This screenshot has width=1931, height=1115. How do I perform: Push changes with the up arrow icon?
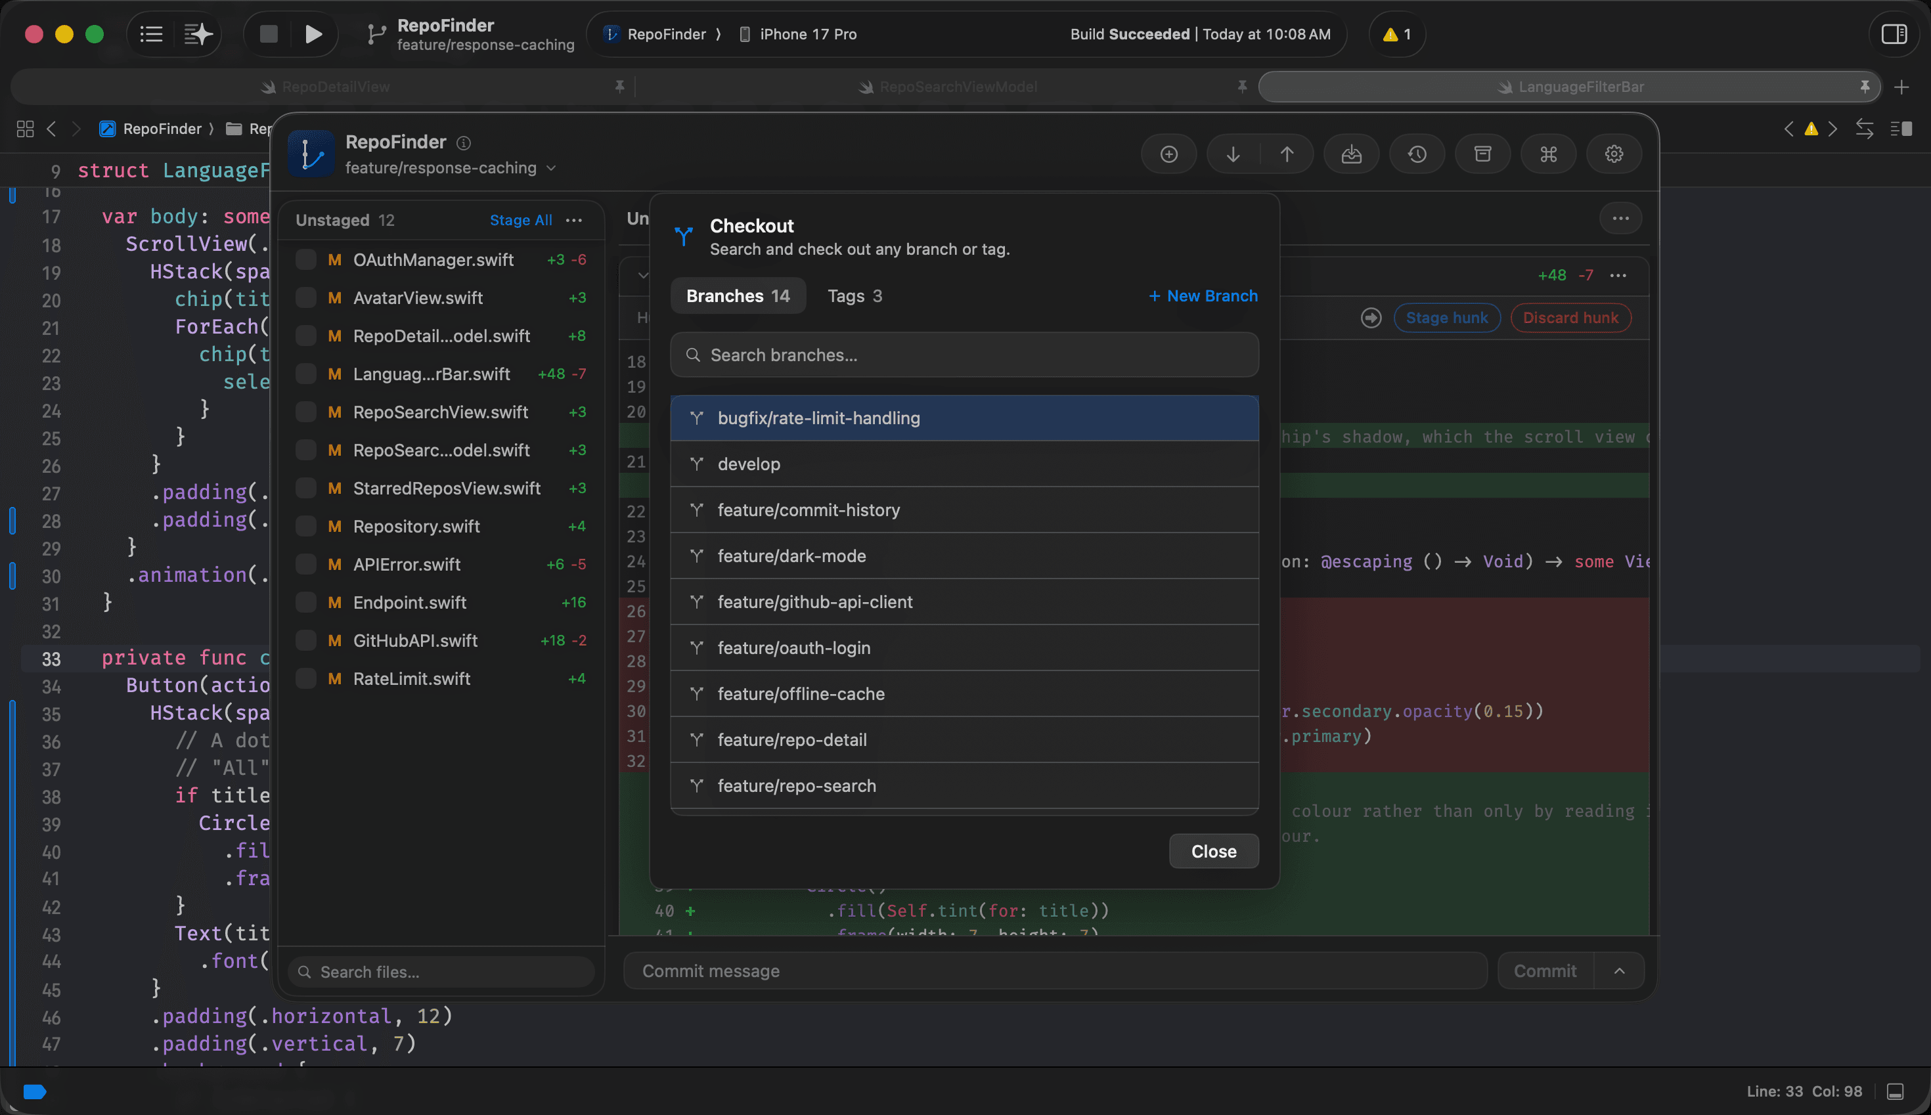coord(1287,154)
